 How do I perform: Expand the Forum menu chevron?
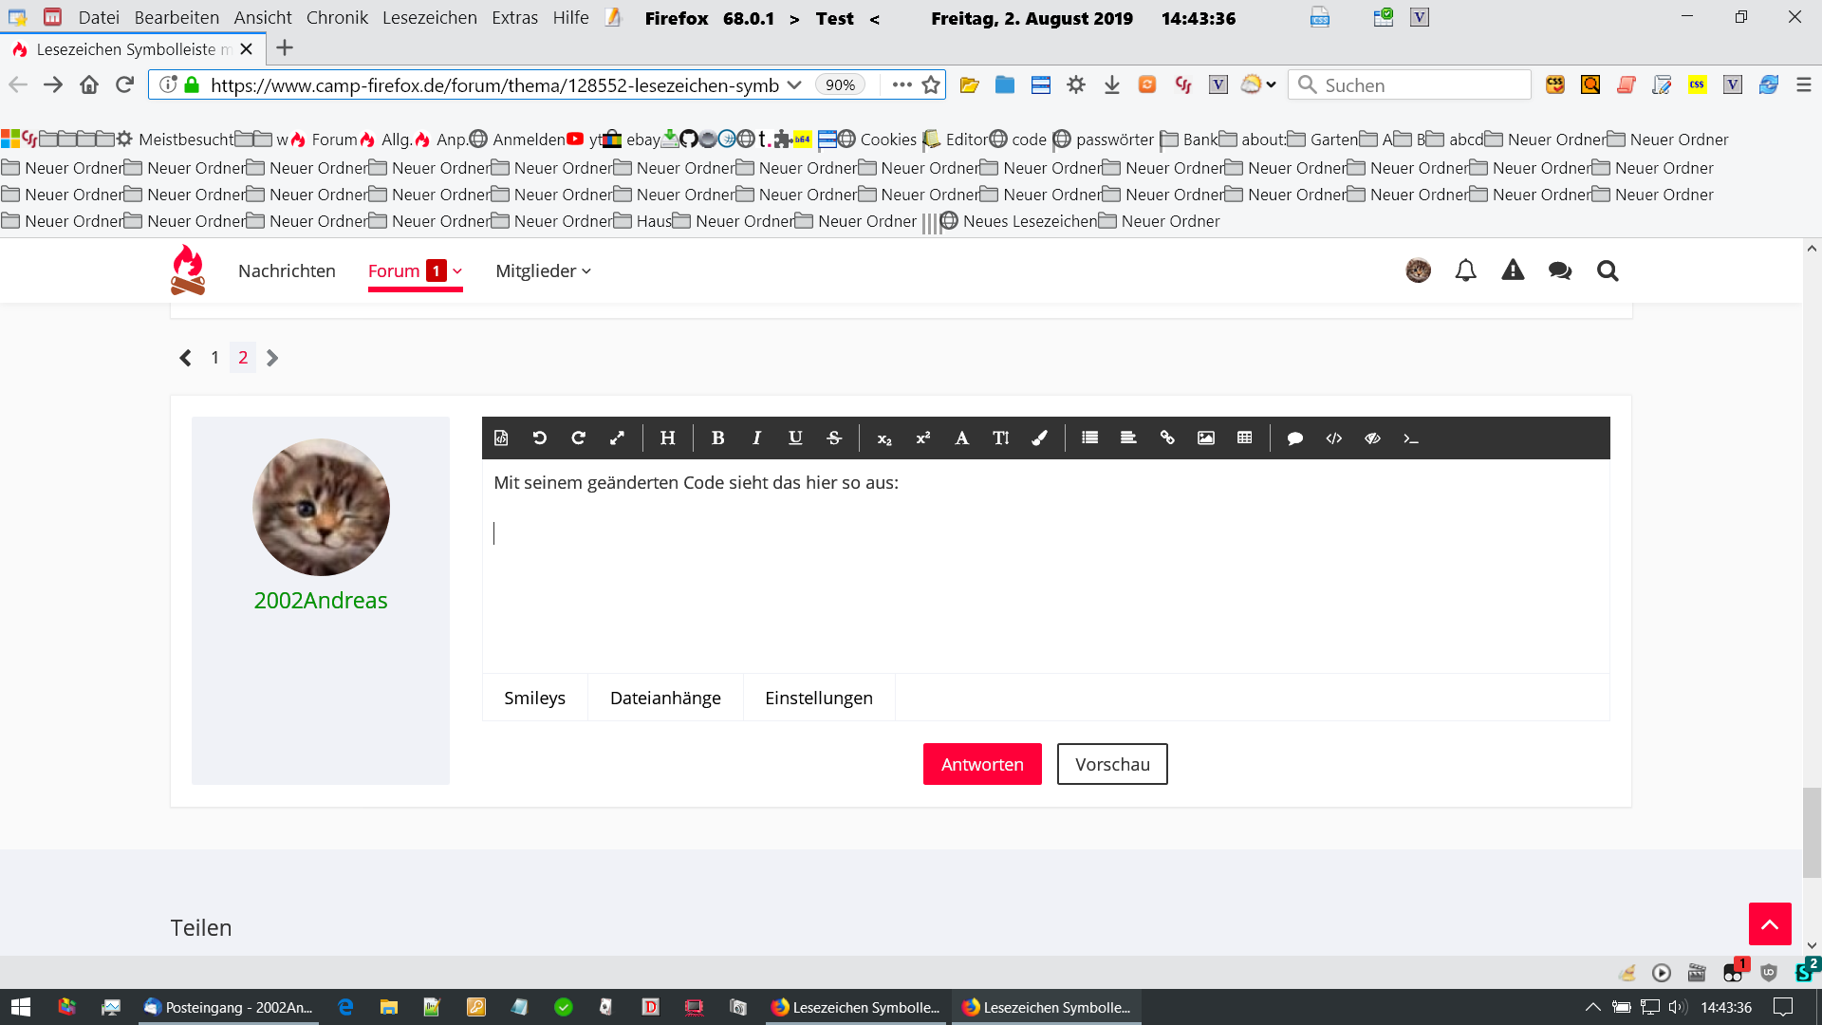pos(457,270)
